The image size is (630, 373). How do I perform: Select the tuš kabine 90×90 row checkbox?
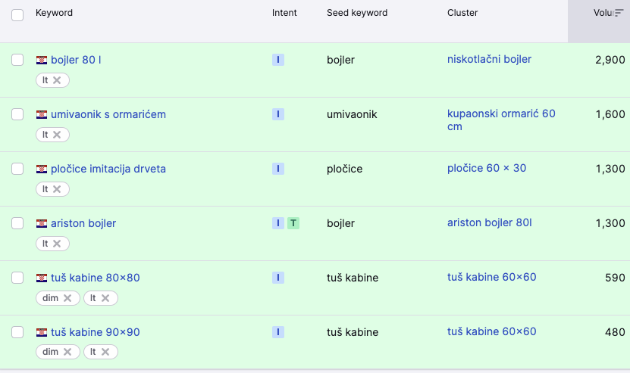coord(17,332)
